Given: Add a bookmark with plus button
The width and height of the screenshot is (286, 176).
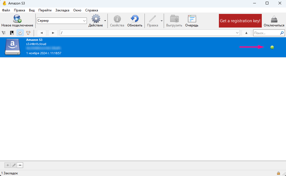Looking at the screenshot, I should tap(8, 165).
